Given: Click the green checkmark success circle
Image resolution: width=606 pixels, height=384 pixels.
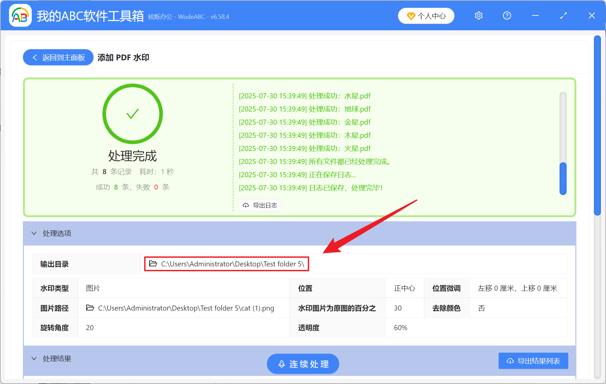Looking at the screenshot, I should (x=133, y=114).
